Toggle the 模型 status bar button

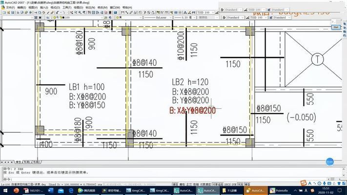(247, 184)
